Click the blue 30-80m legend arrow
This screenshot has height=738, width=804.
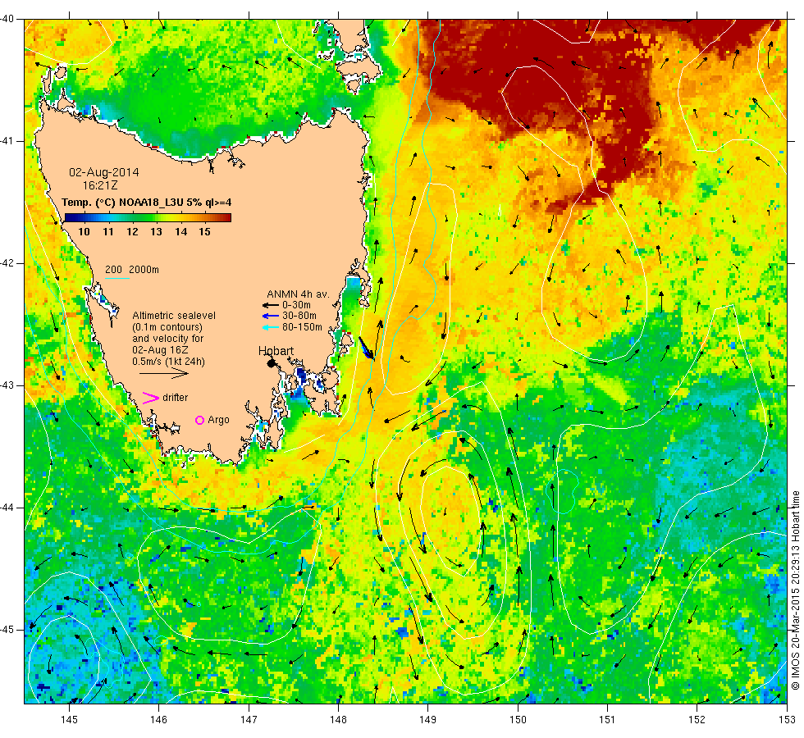click(x=270, y=317)
